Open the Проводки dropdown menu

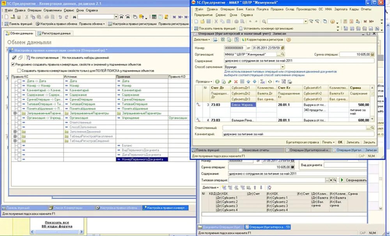(x=204, y=81)
